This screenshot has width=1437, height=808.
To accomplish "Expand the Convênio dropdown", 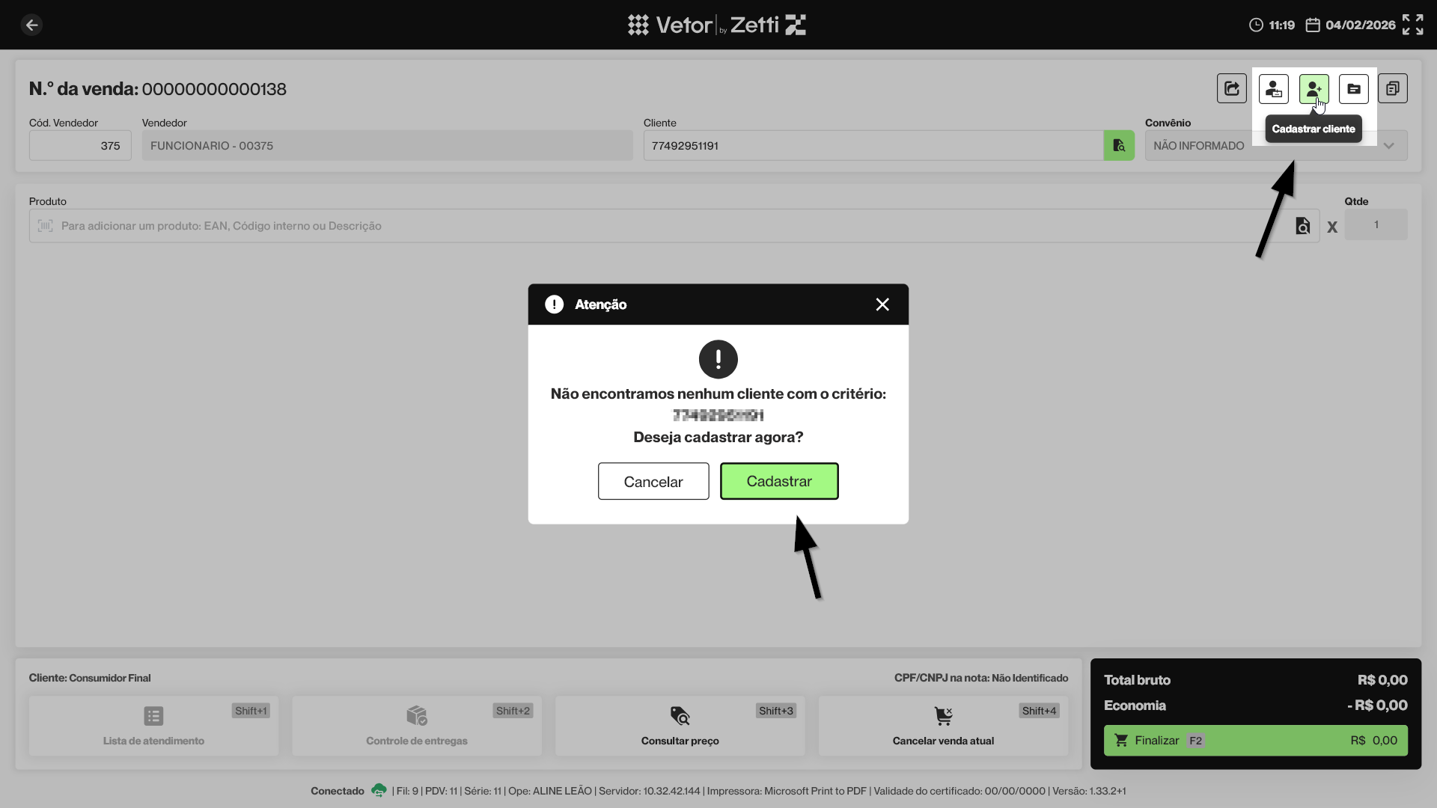I will point(1388,146).
